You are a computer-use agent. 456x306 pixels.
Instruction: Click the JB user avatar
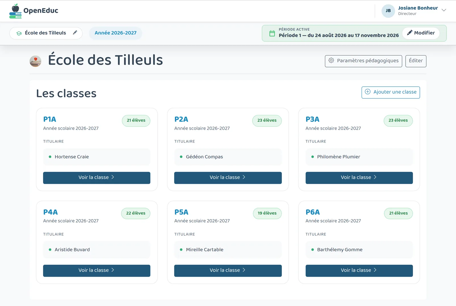coord(388,11)
